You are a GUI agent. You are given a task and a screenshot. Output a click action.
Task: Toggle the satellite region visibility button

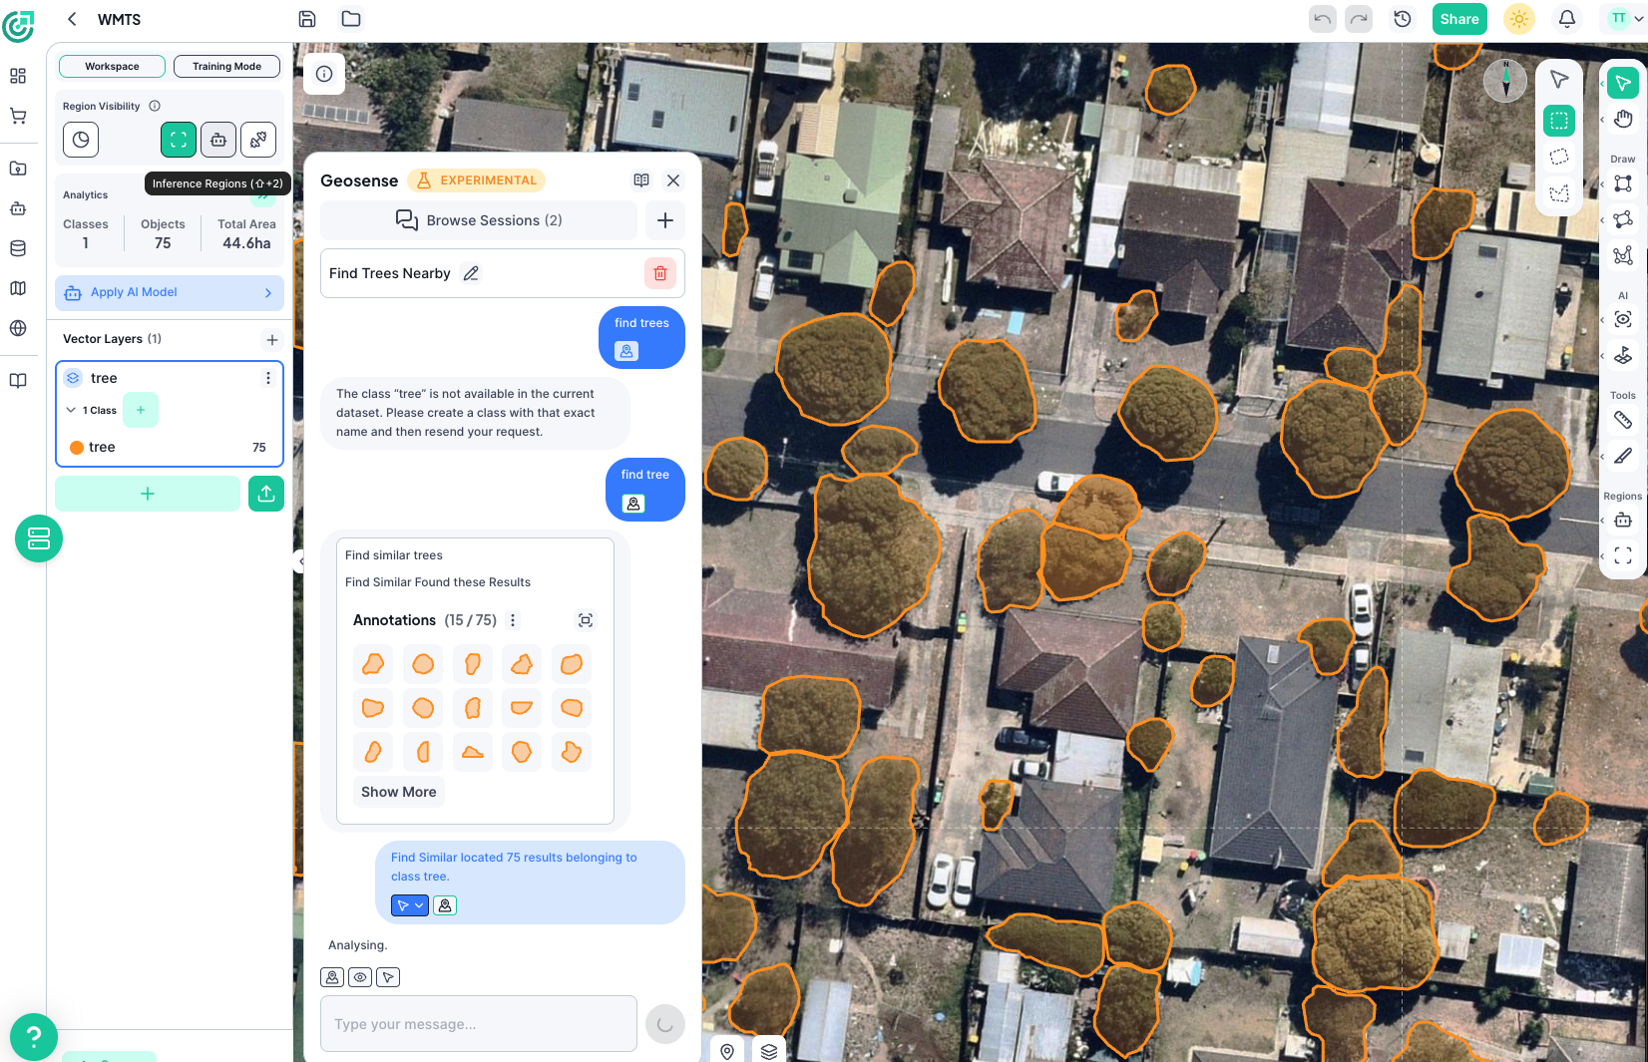258,140
